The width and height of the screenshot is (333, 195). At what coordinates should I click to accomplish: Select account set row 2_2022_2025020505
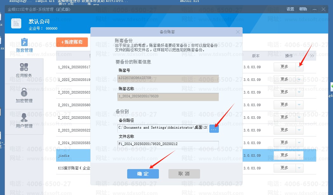(186, 118)
